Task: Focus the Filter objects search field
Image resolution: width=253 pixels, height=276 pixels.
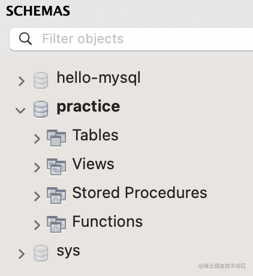Action: tap(131, 39)
